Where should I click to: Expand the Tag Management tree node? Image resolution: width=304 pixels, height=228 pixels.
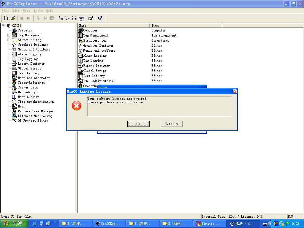pyautogui.click(x=9, y=35)
